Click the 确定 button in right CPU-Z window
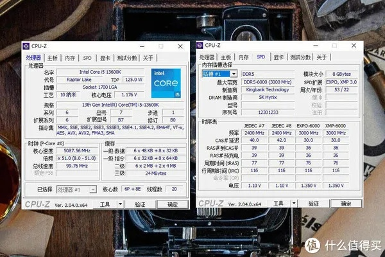Viewport: 385px width, 257px height. (x=346, y=204)
